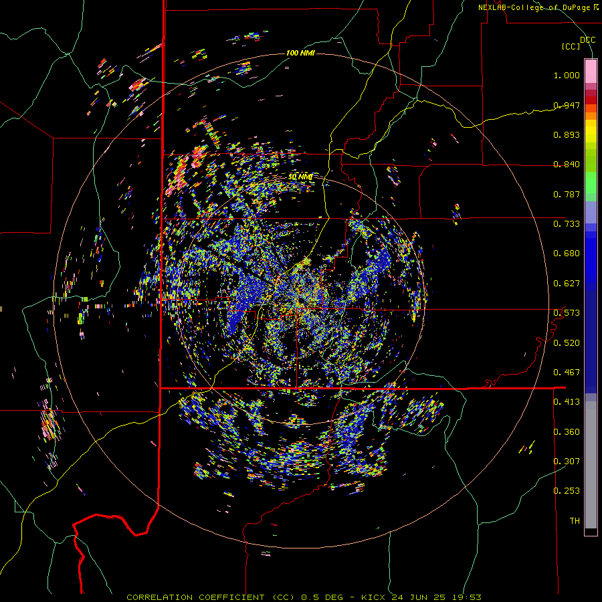Click the 0.467 scale value
Viewport: 602px width, 602px height.
coord(567,373)
